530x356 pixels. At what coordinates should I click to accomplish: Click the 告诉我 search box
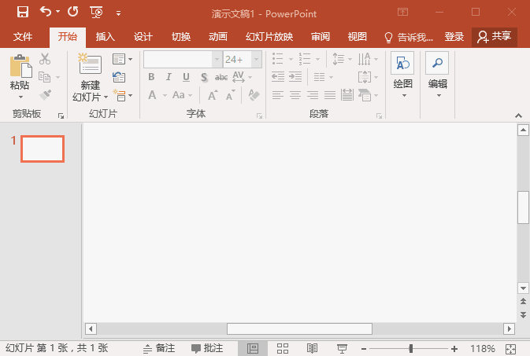(x=409, y=37)
